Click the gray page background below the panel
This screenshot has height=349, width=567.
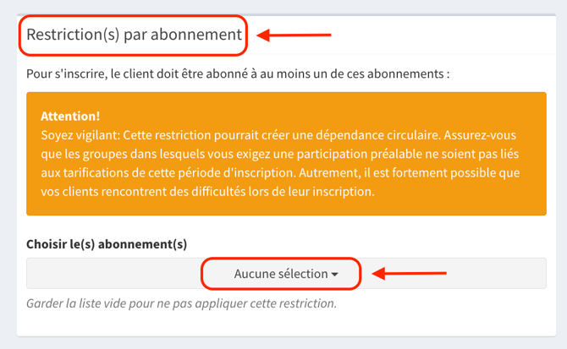283,342
